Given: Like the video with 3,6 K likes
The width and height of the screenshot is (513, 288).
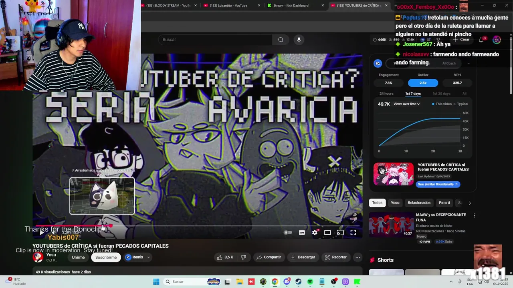Looking at the screenshot, I should pos(225,257).
